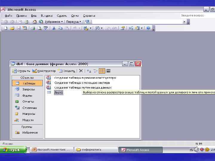This screenshot has width=215, height=161.
Task: Click the Создать button in db4 window
Action: [x=67, y=71]
